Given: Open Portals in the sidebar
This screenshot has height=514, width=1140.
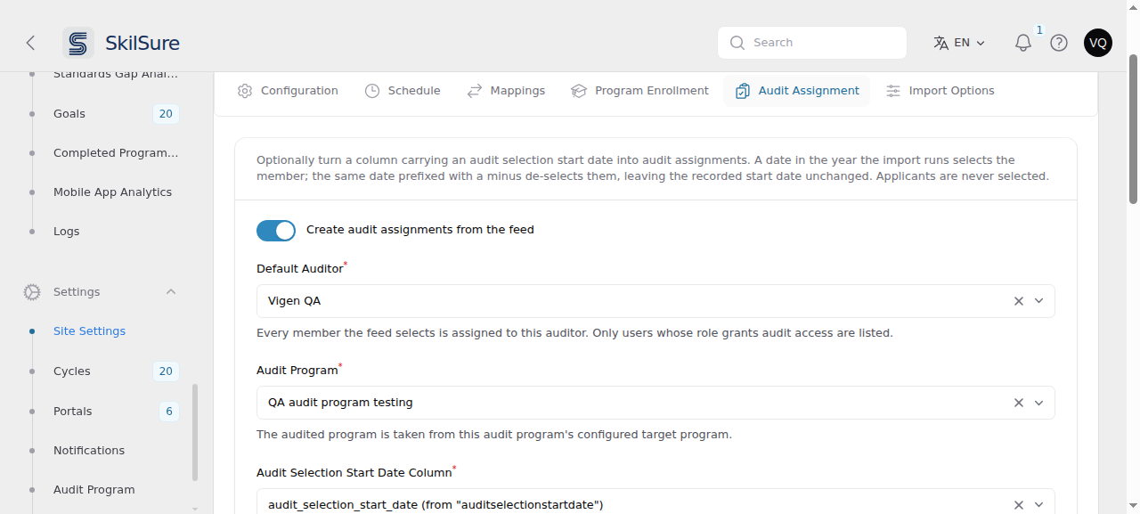Looking at the screenshot, I should [73, 412].
